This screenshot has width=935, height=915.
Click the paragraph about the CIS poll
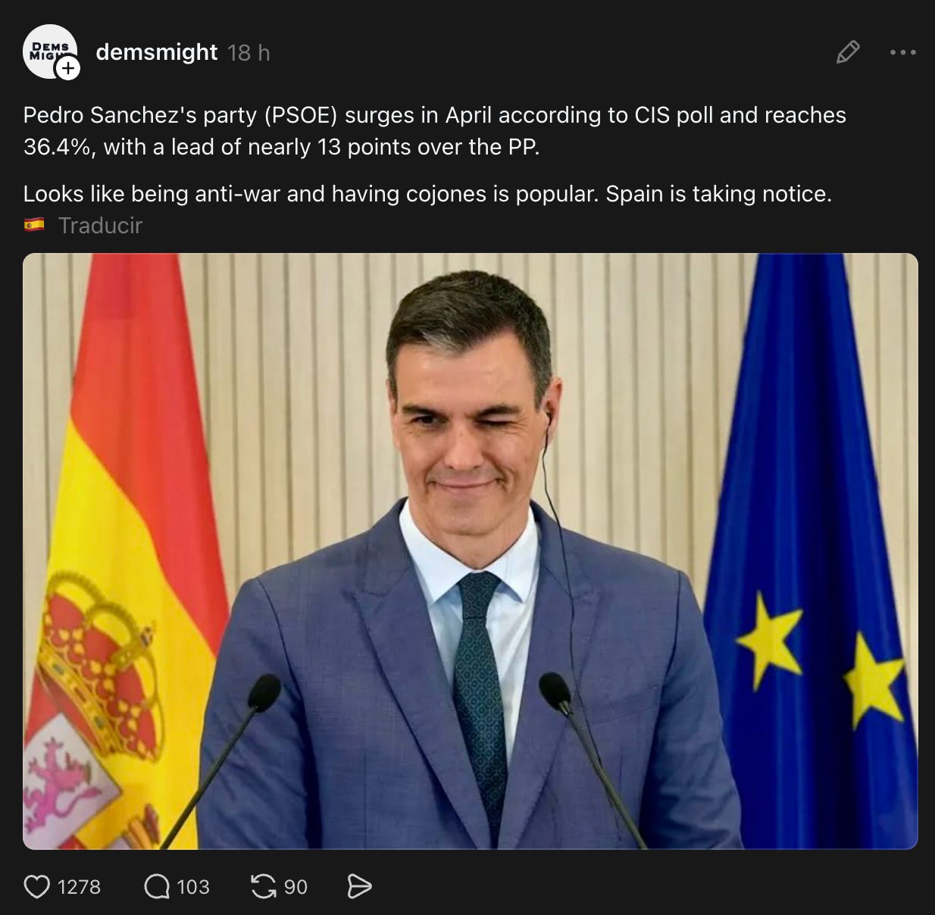[435, 130]
